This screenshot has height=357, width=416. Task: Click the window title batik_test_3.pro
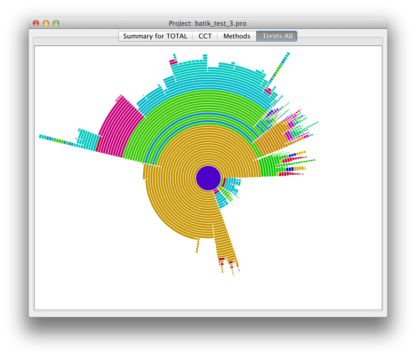(x=207, y=24)
